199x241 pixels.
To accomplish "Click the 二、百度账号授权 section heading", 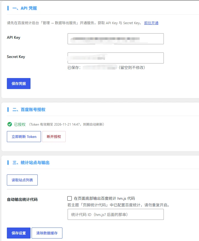I will pyautogui.click(x=29, y=110).
